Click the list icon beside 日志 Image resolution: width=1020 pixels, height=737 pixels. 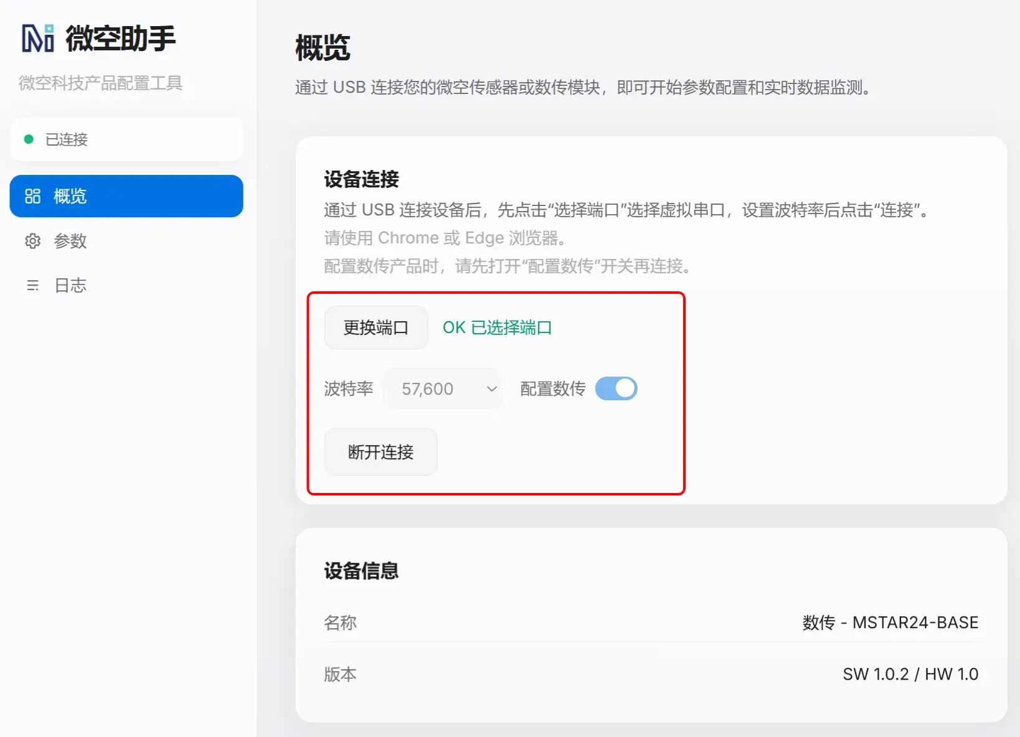coord(32,286)
